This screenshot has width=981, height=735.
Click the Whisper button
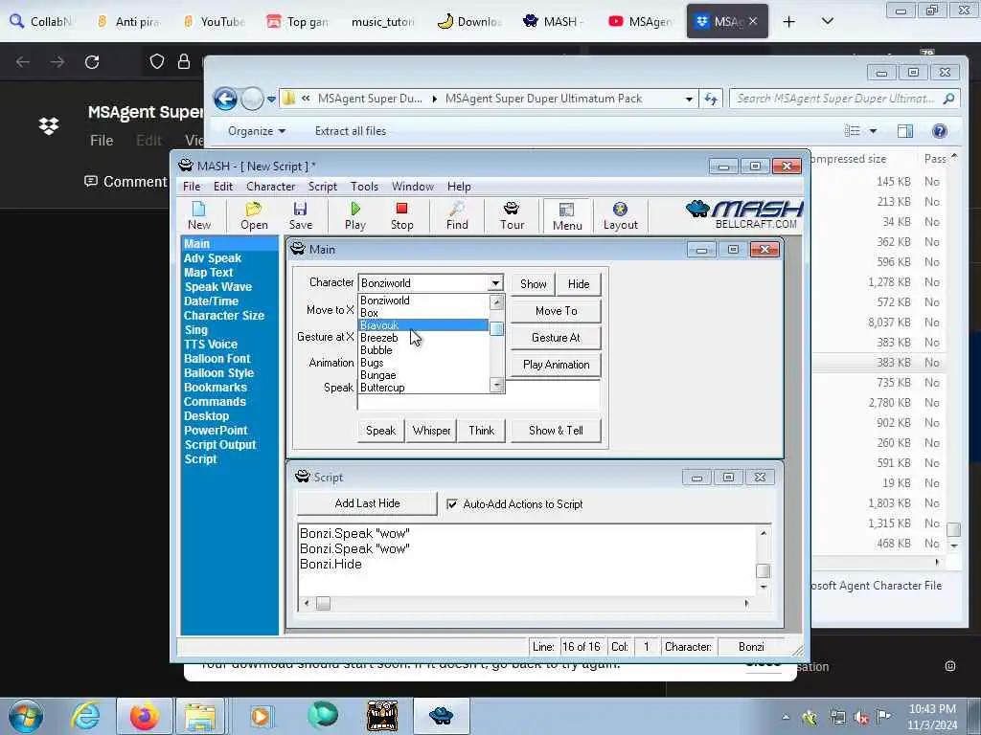tap(431, 431)
